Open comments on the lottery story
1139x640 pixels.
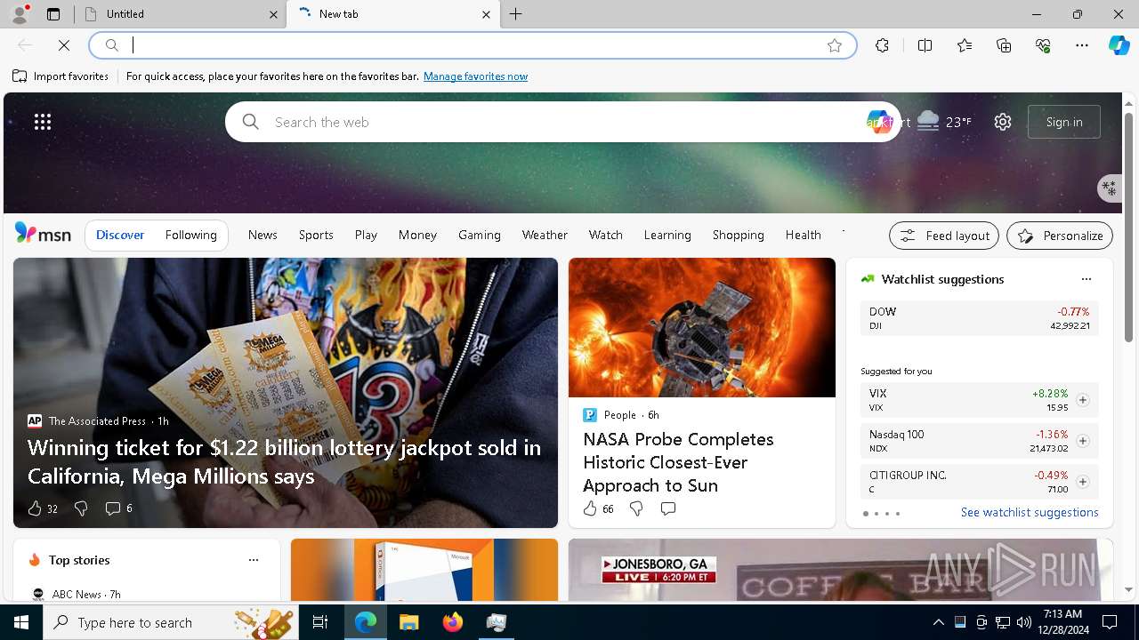(118, 508)
